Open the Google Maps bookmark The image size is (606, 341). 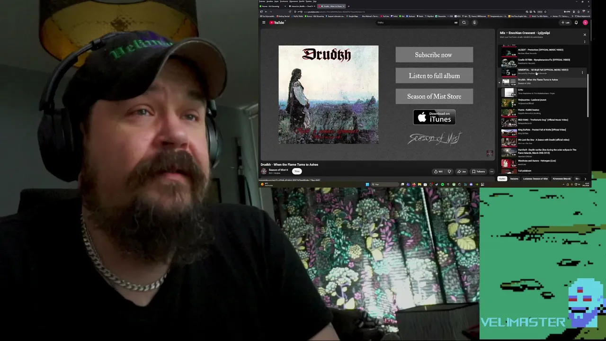(353, 16)
